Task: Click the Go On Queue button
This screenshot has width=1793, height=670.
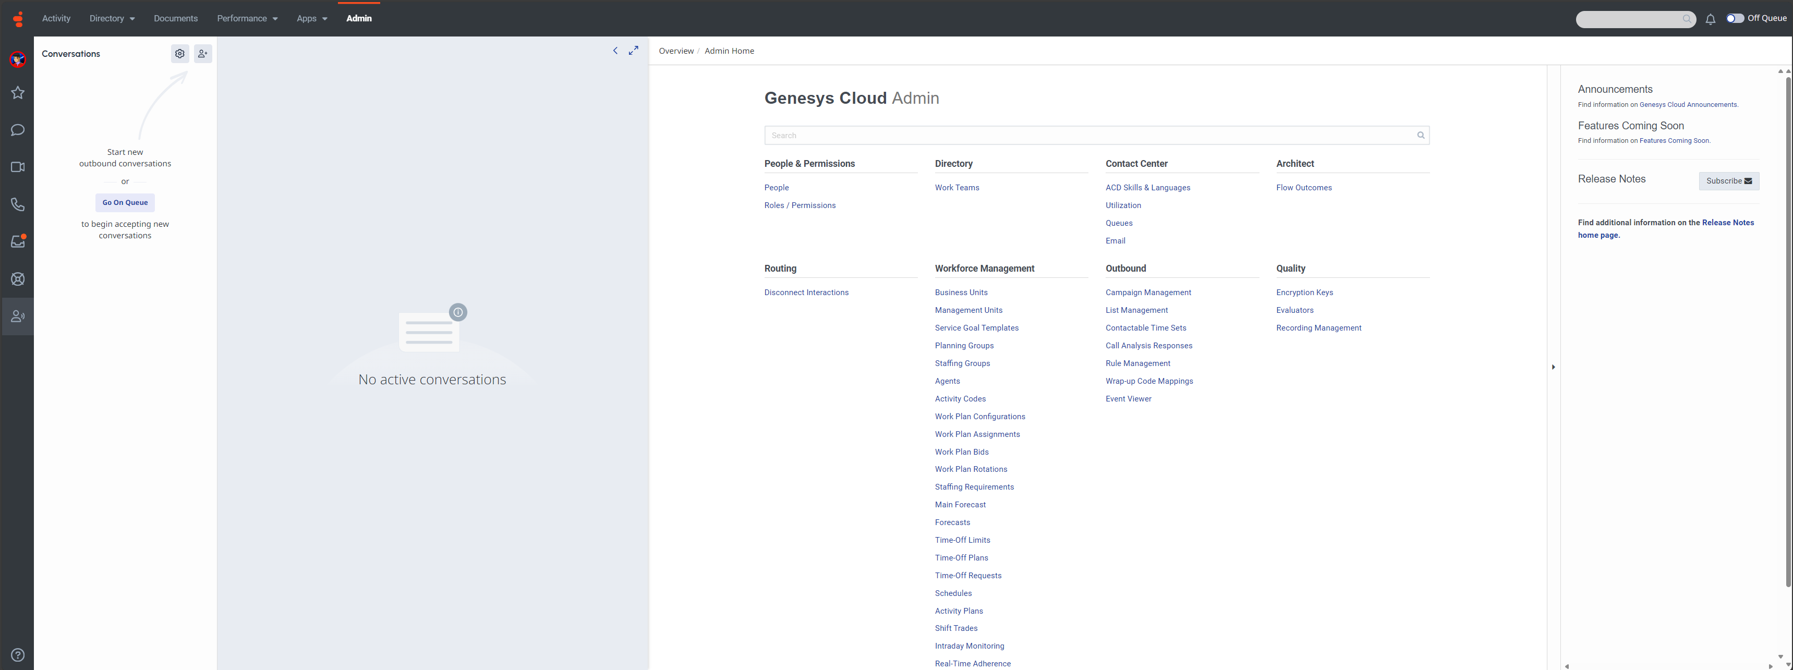Action: [125, 202]
